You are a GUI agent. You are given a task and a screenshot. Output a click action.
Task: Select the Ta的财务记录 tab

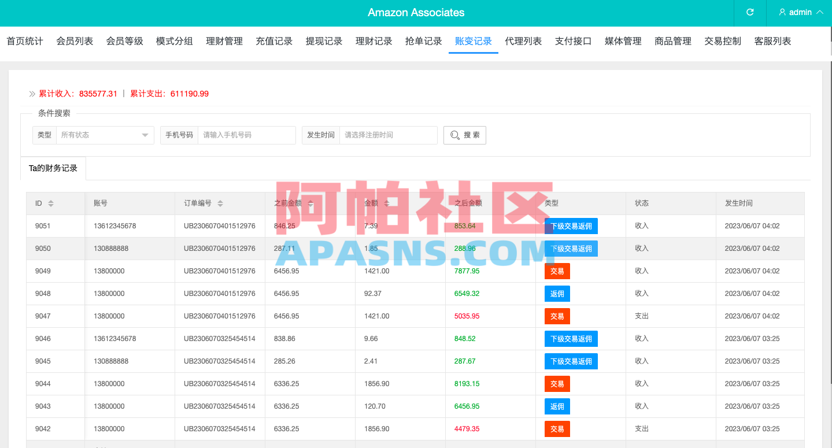tap(53, 168)
